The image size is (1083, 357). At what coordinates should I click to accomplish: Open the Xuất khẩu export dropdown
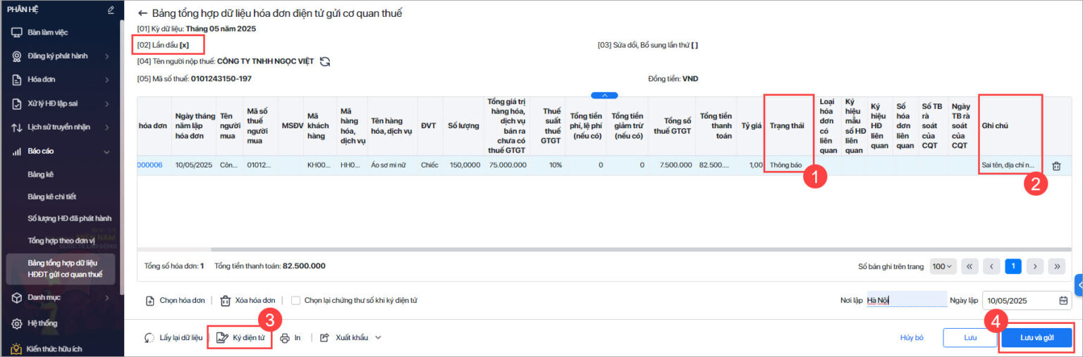point(351,337)
